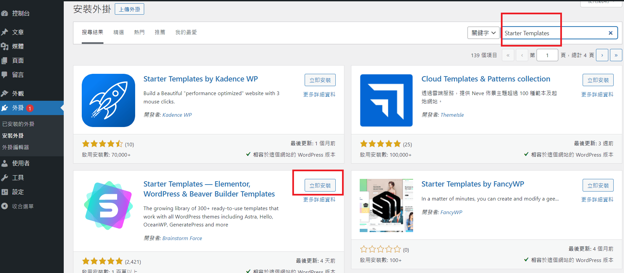624x273 pixels.
Task: Switch to the 我的最愛 tab
Action: [186, 32]
